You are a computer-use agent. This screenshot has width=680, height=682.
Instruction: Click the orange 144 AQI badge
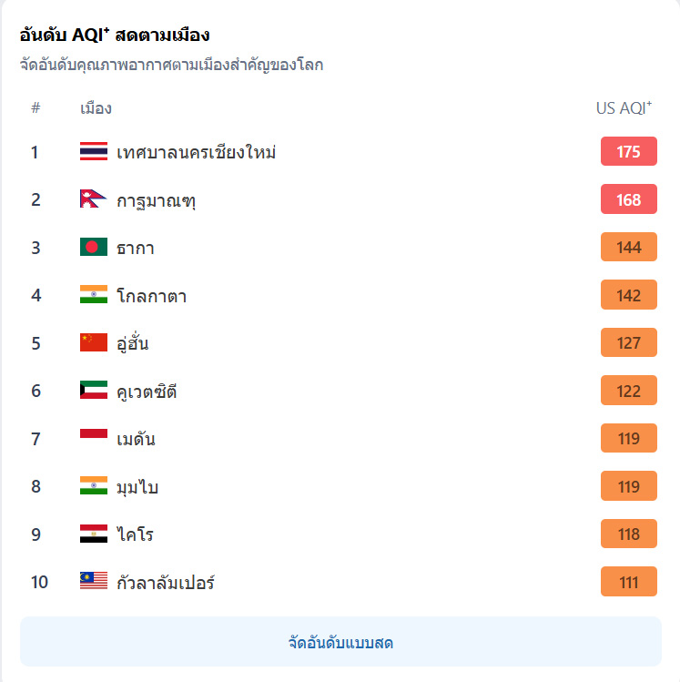click(629, 247)
